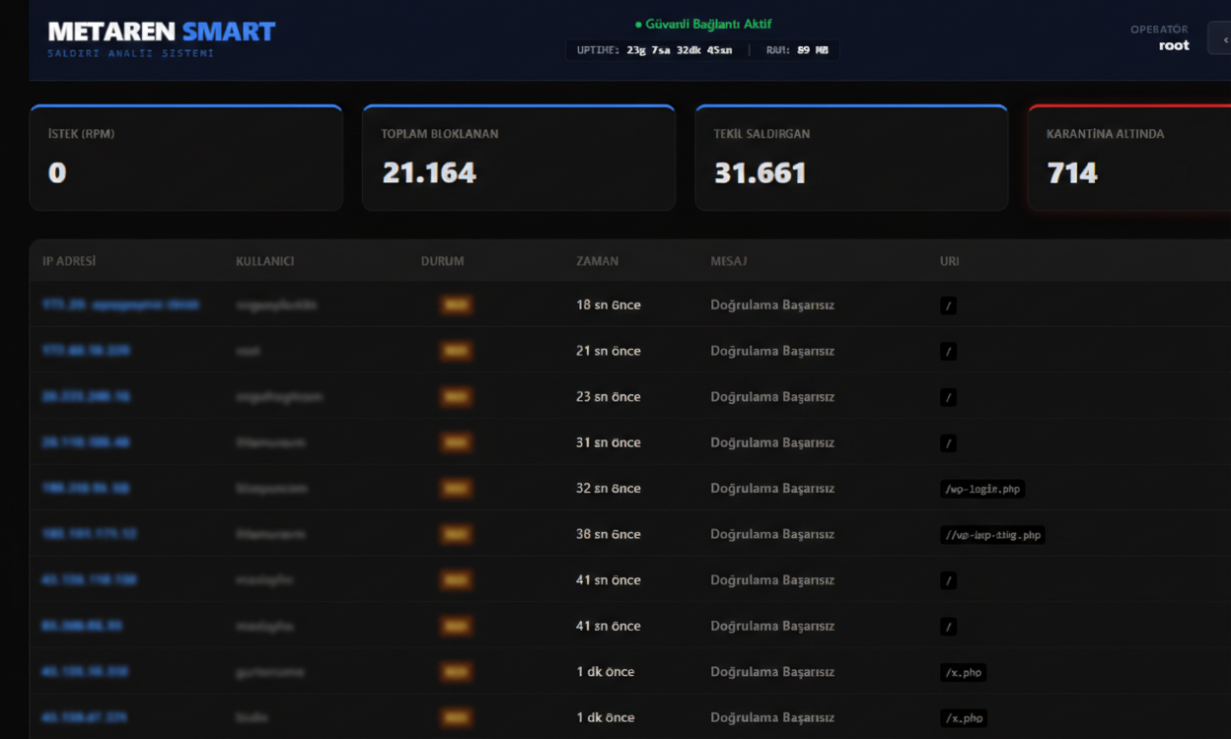Click the RAM 89 MB indicator

797,50
